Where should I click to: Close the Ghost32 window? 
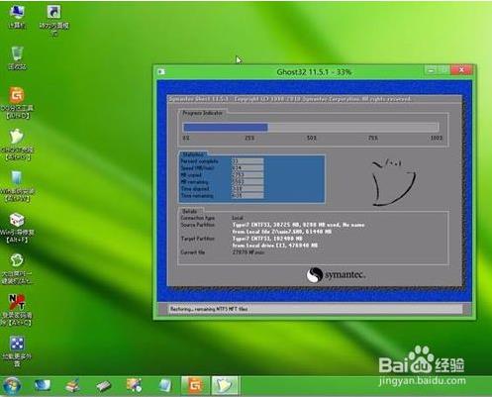461,69
